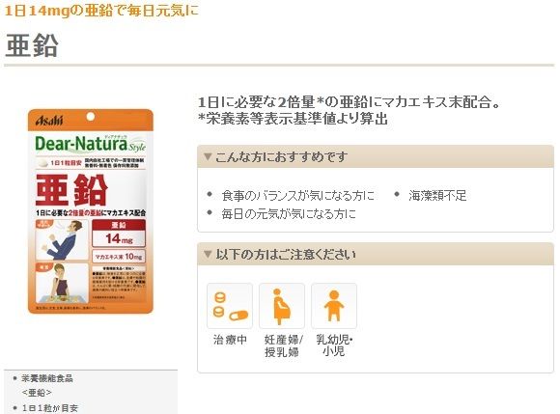Screen dimensions: 560x414
Task: Click the stretching man illustration on package
Action: (x=62, y=239)
